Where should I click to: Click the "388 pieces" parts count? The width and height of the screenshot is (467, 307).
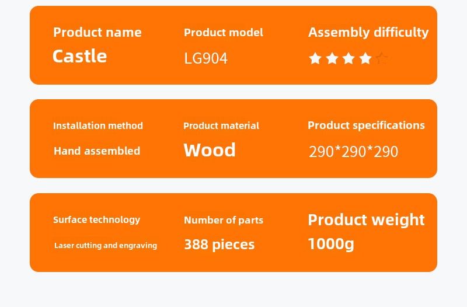219,244
